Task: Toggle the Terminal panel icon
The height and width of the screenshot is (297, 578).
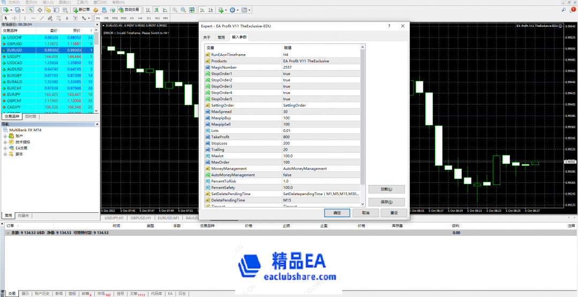Action: [x=56, y=10]
